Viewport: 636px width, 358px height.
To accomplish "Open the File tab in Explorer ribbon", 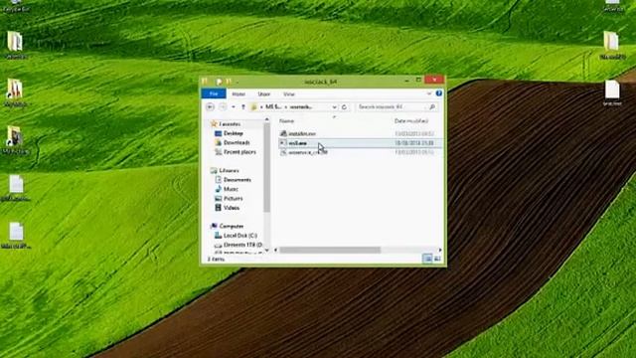I will click(214, 93).
